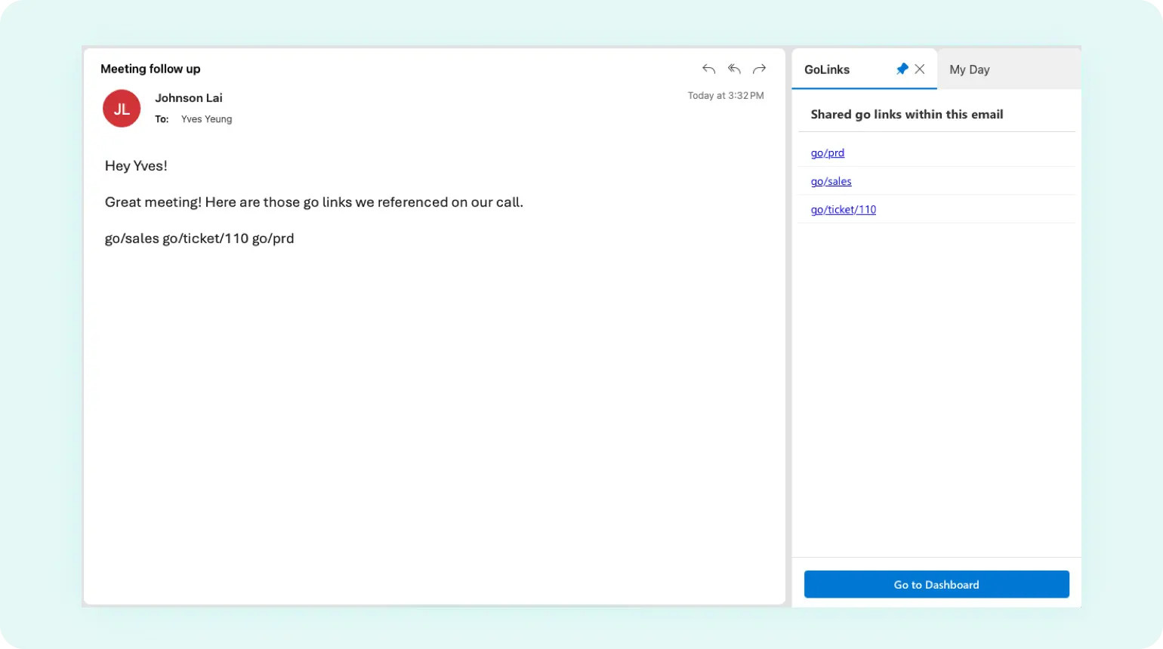The width and height of the screenshot is (1163, 649).
Task: Open the go/sales shared link
Action: tap(831, 181)
